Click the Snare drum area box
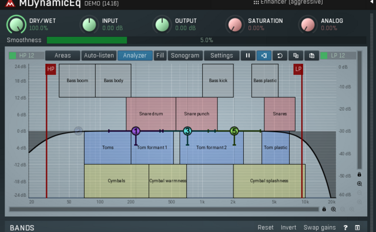376x232 pixels. point(151,114)
